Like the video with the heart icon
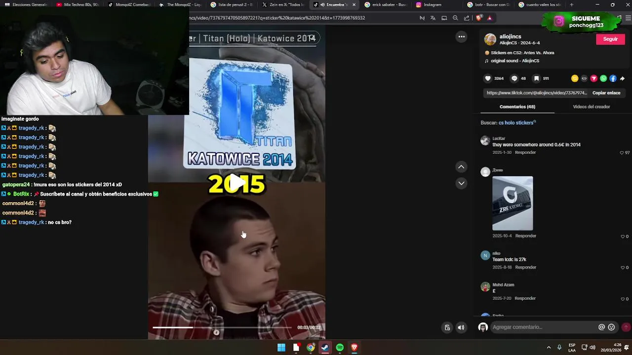The width and height of the screenshot is (632, 355). (488, 78)
